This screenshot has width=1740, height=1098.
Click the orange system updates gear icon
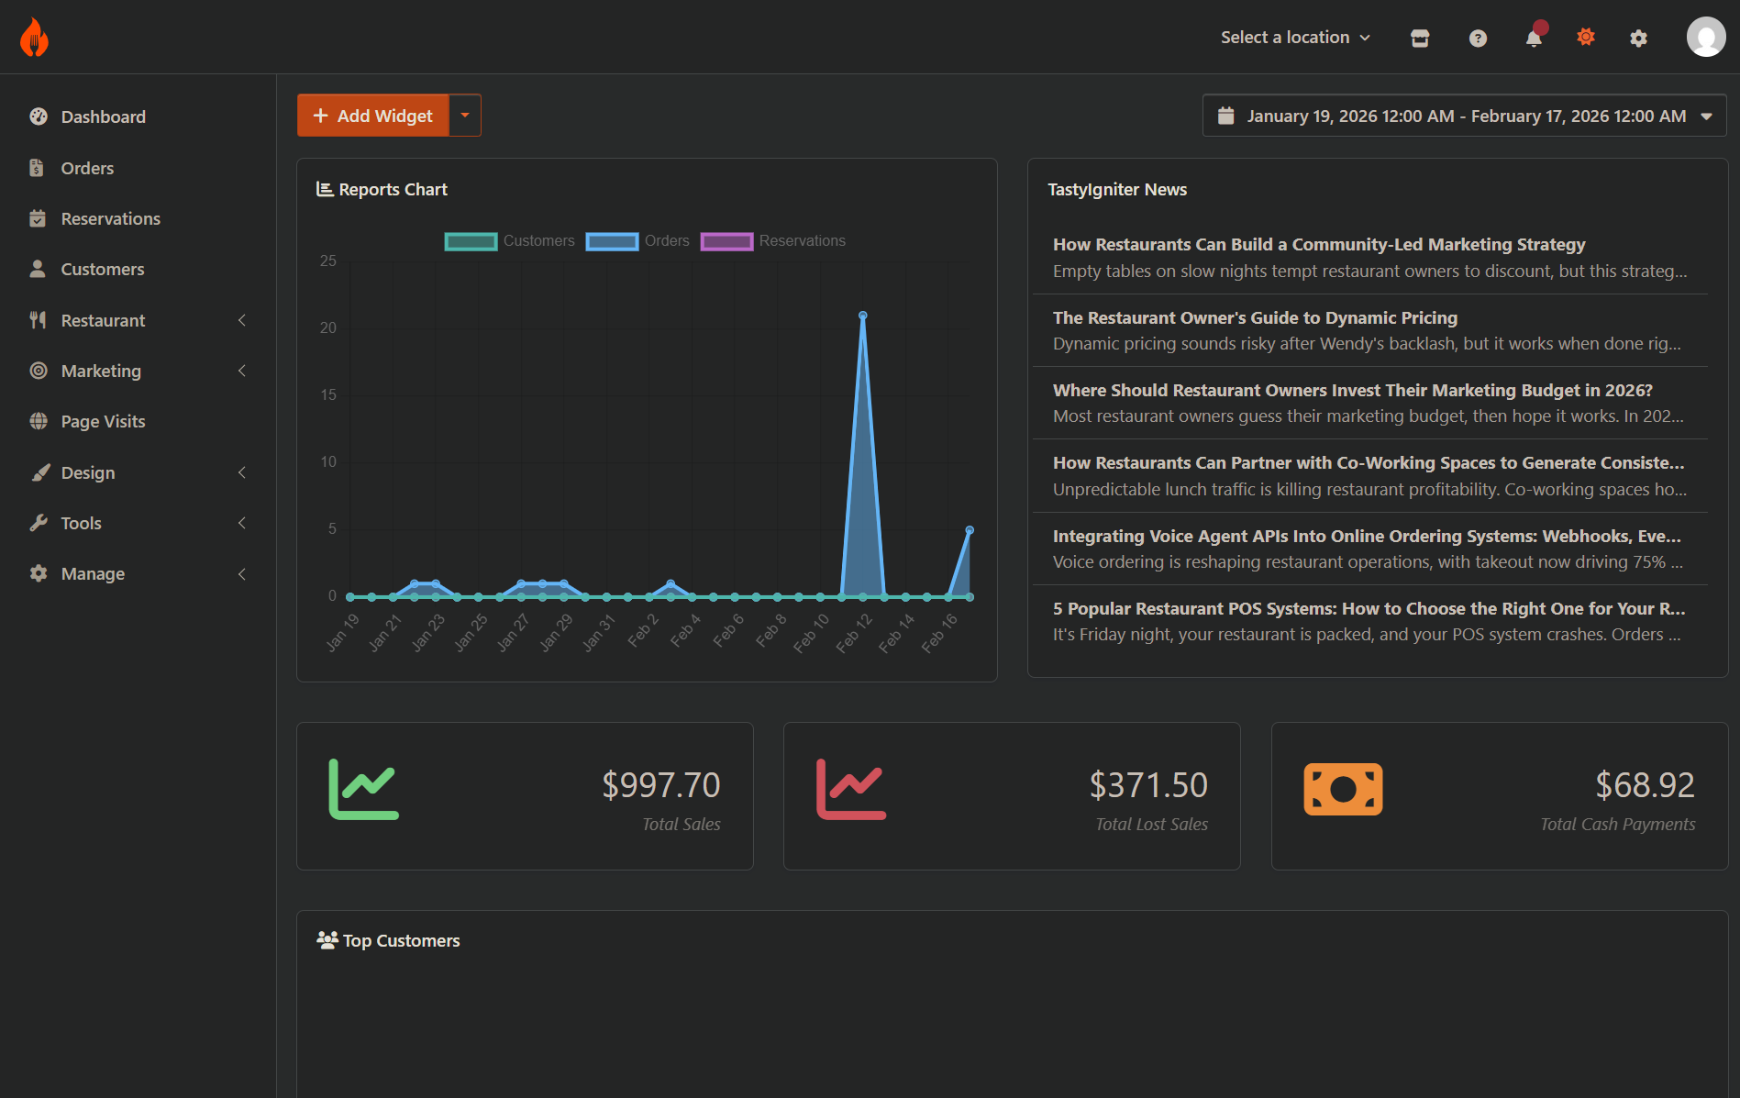pyautogui.click(x=1586, y=37)
